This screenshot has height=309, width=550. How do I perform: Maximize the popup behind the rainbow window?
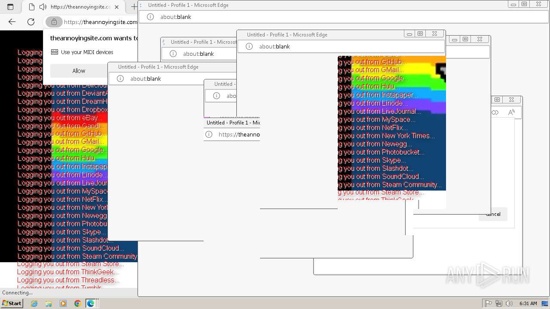(x=465, y=39)
